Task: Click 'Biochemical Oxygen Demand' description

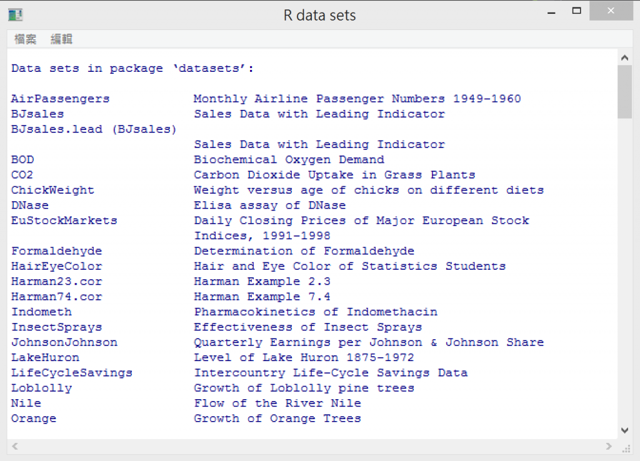Action: click(x=289, y=159)
